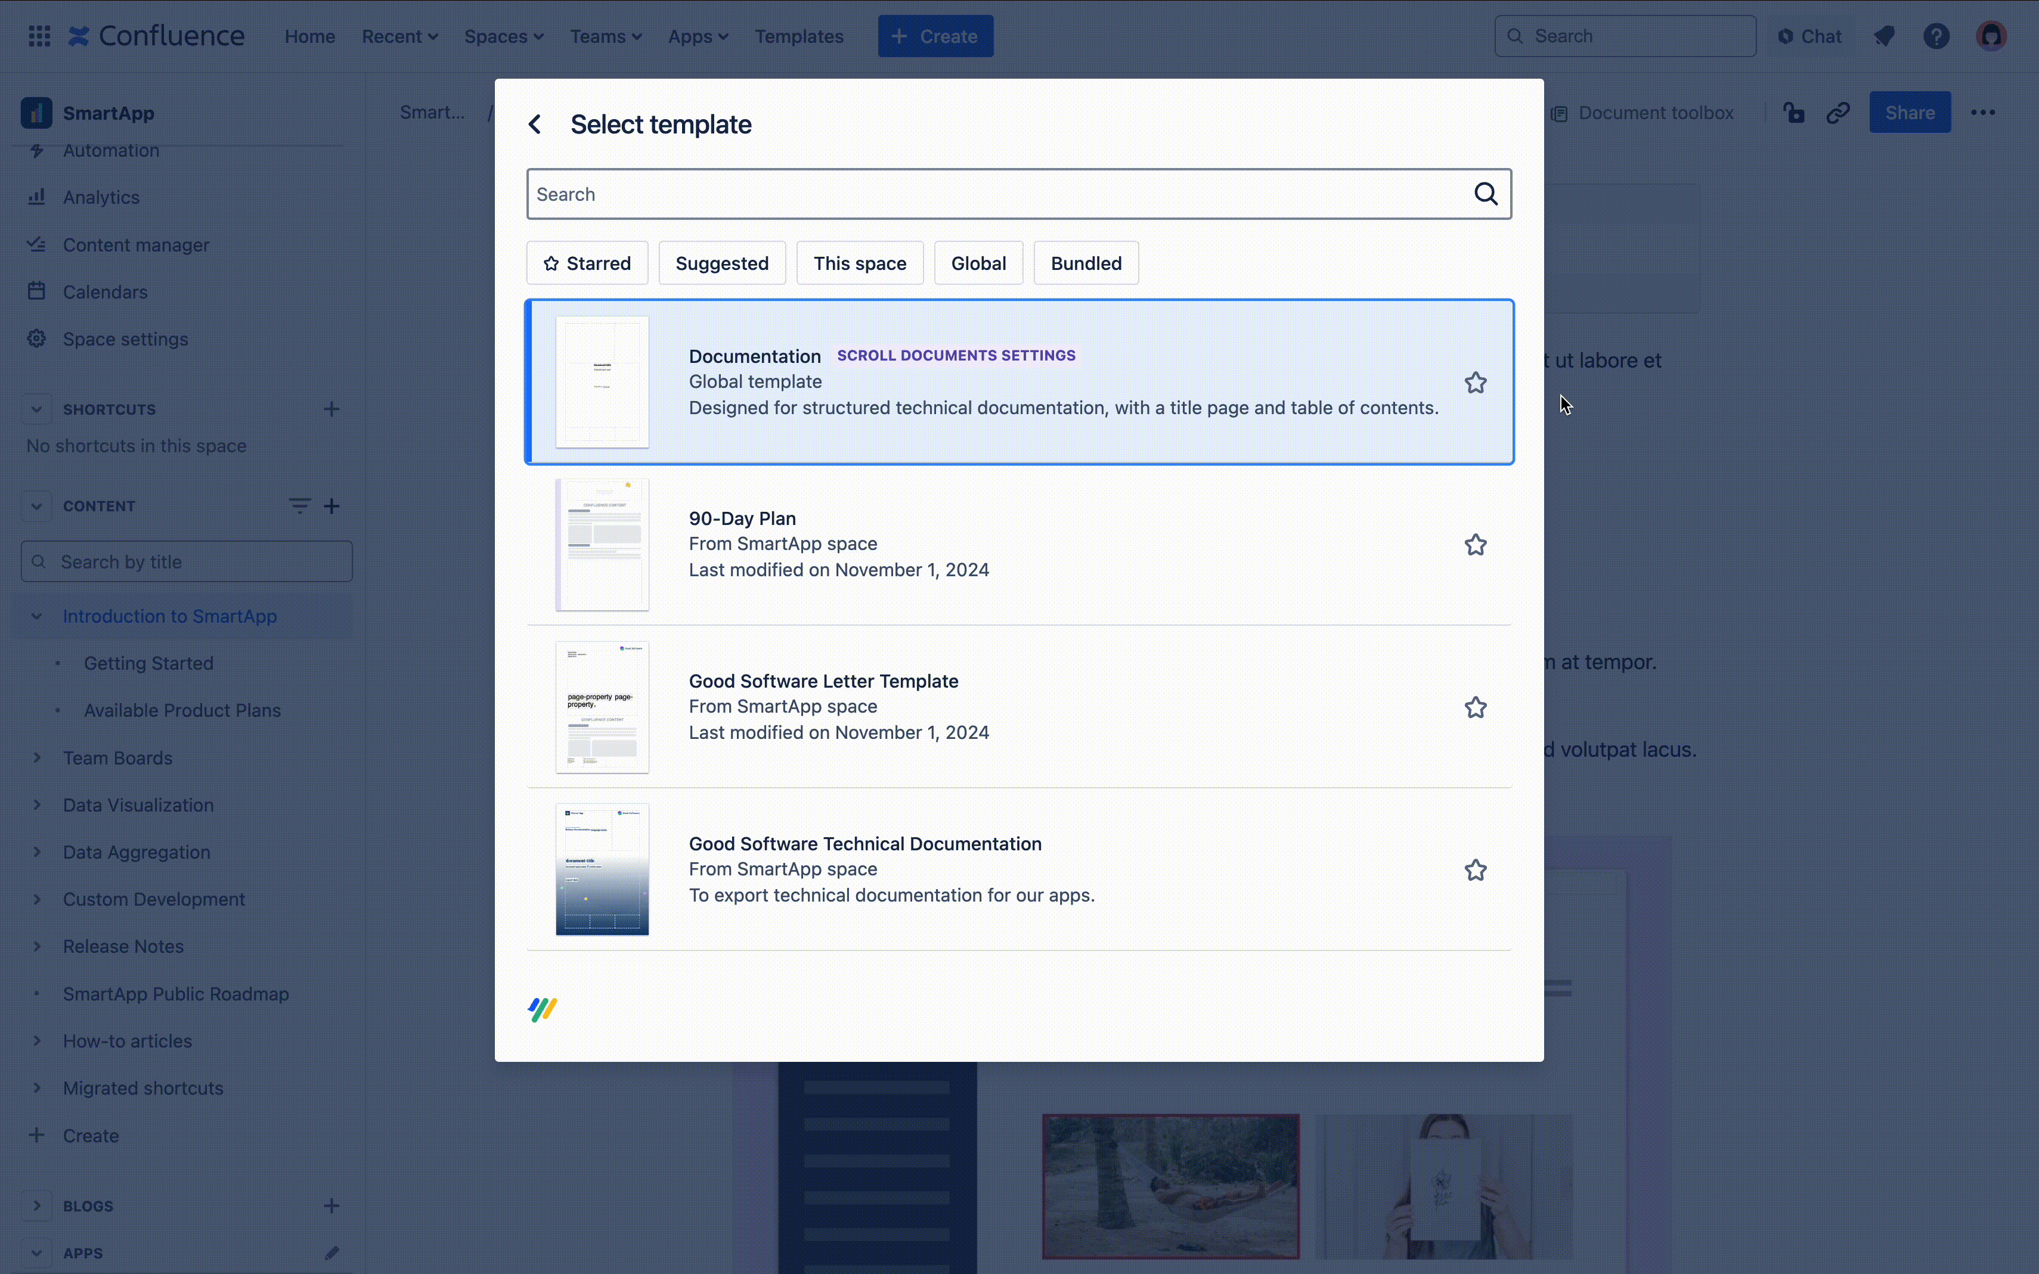Filter templates by Bundled
The height and width of the screenshot is (1274, 2039).
(1085, 263)
